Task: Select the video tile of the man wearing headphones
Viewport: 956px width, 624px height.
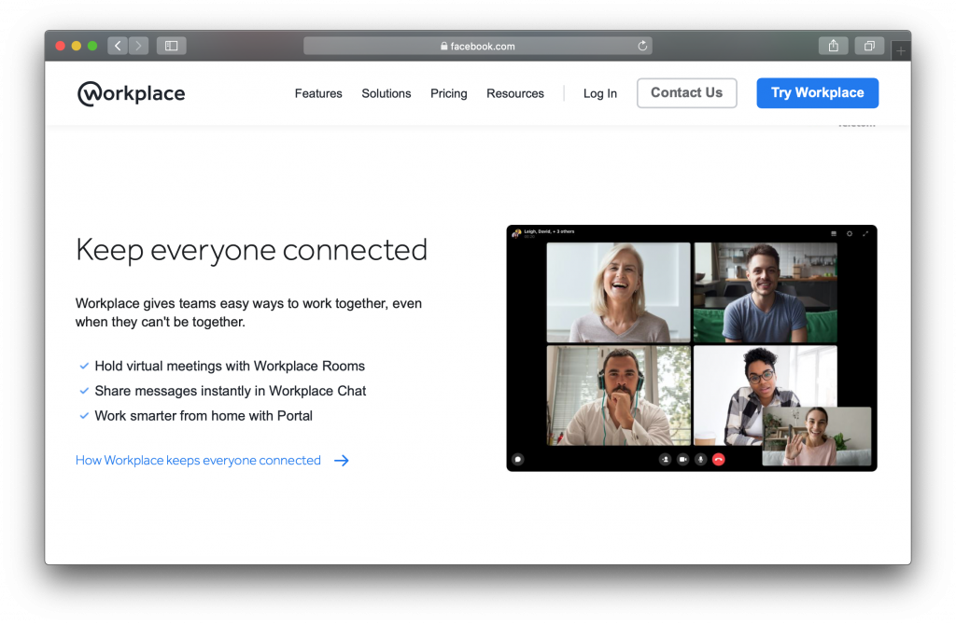Action: pos(618,395)
